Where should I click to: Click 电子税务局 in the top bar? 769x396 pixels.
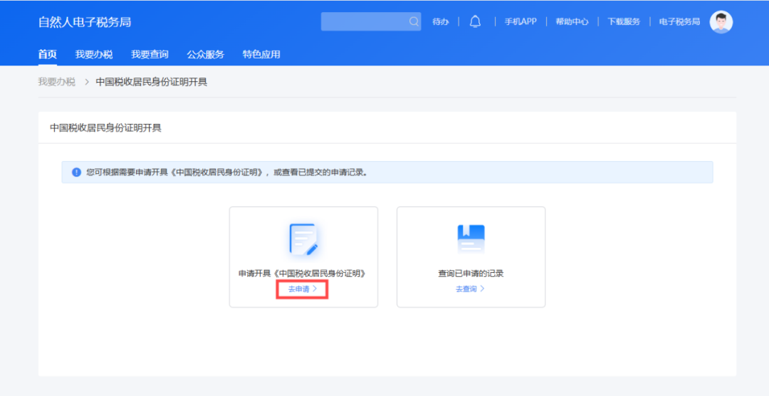[x=679, y=22]
